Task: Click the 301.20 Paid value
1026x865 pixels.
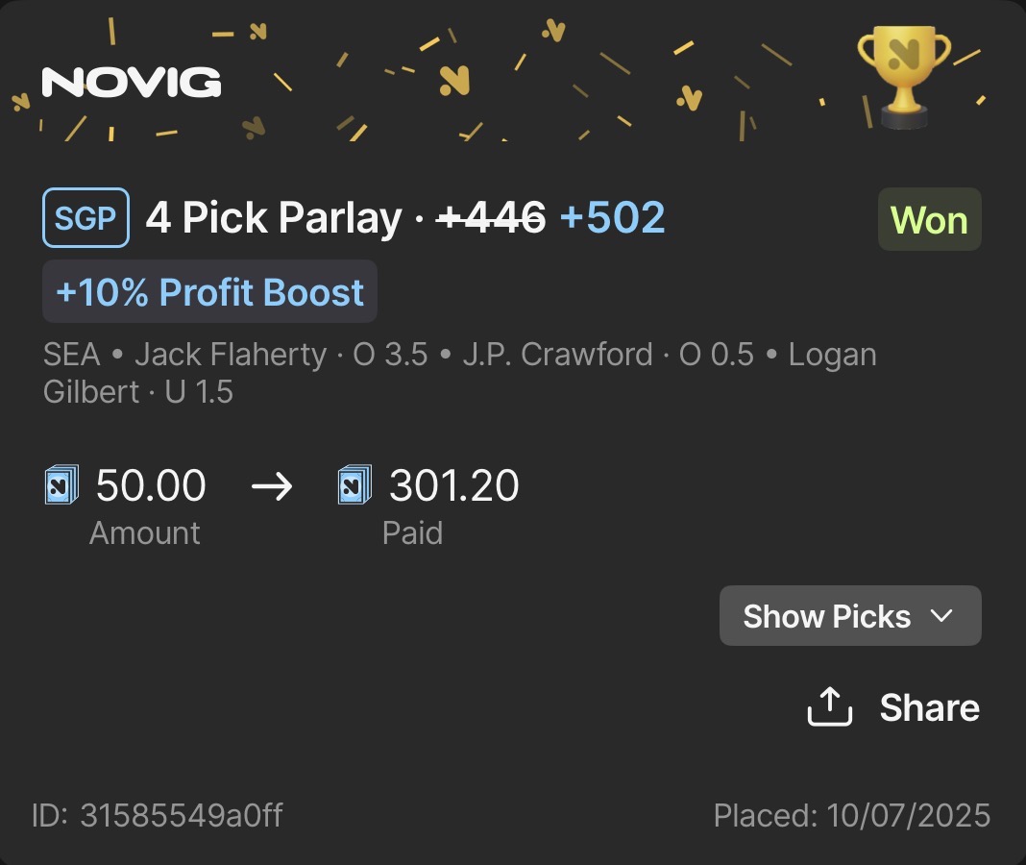Action: (x=453, y=485)
